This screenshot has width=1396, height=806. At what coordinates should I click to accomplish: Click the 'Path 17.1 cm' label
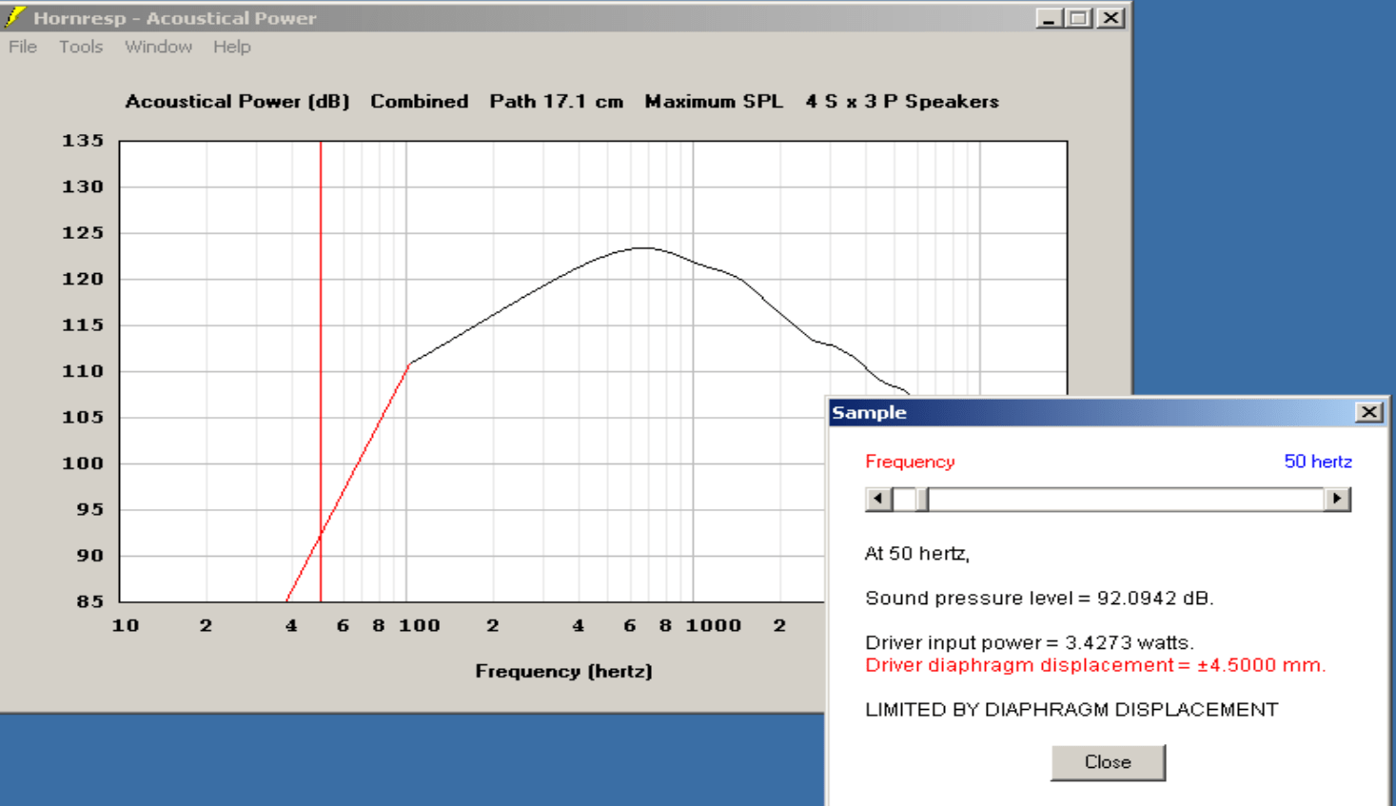click(x=557, y=102)
